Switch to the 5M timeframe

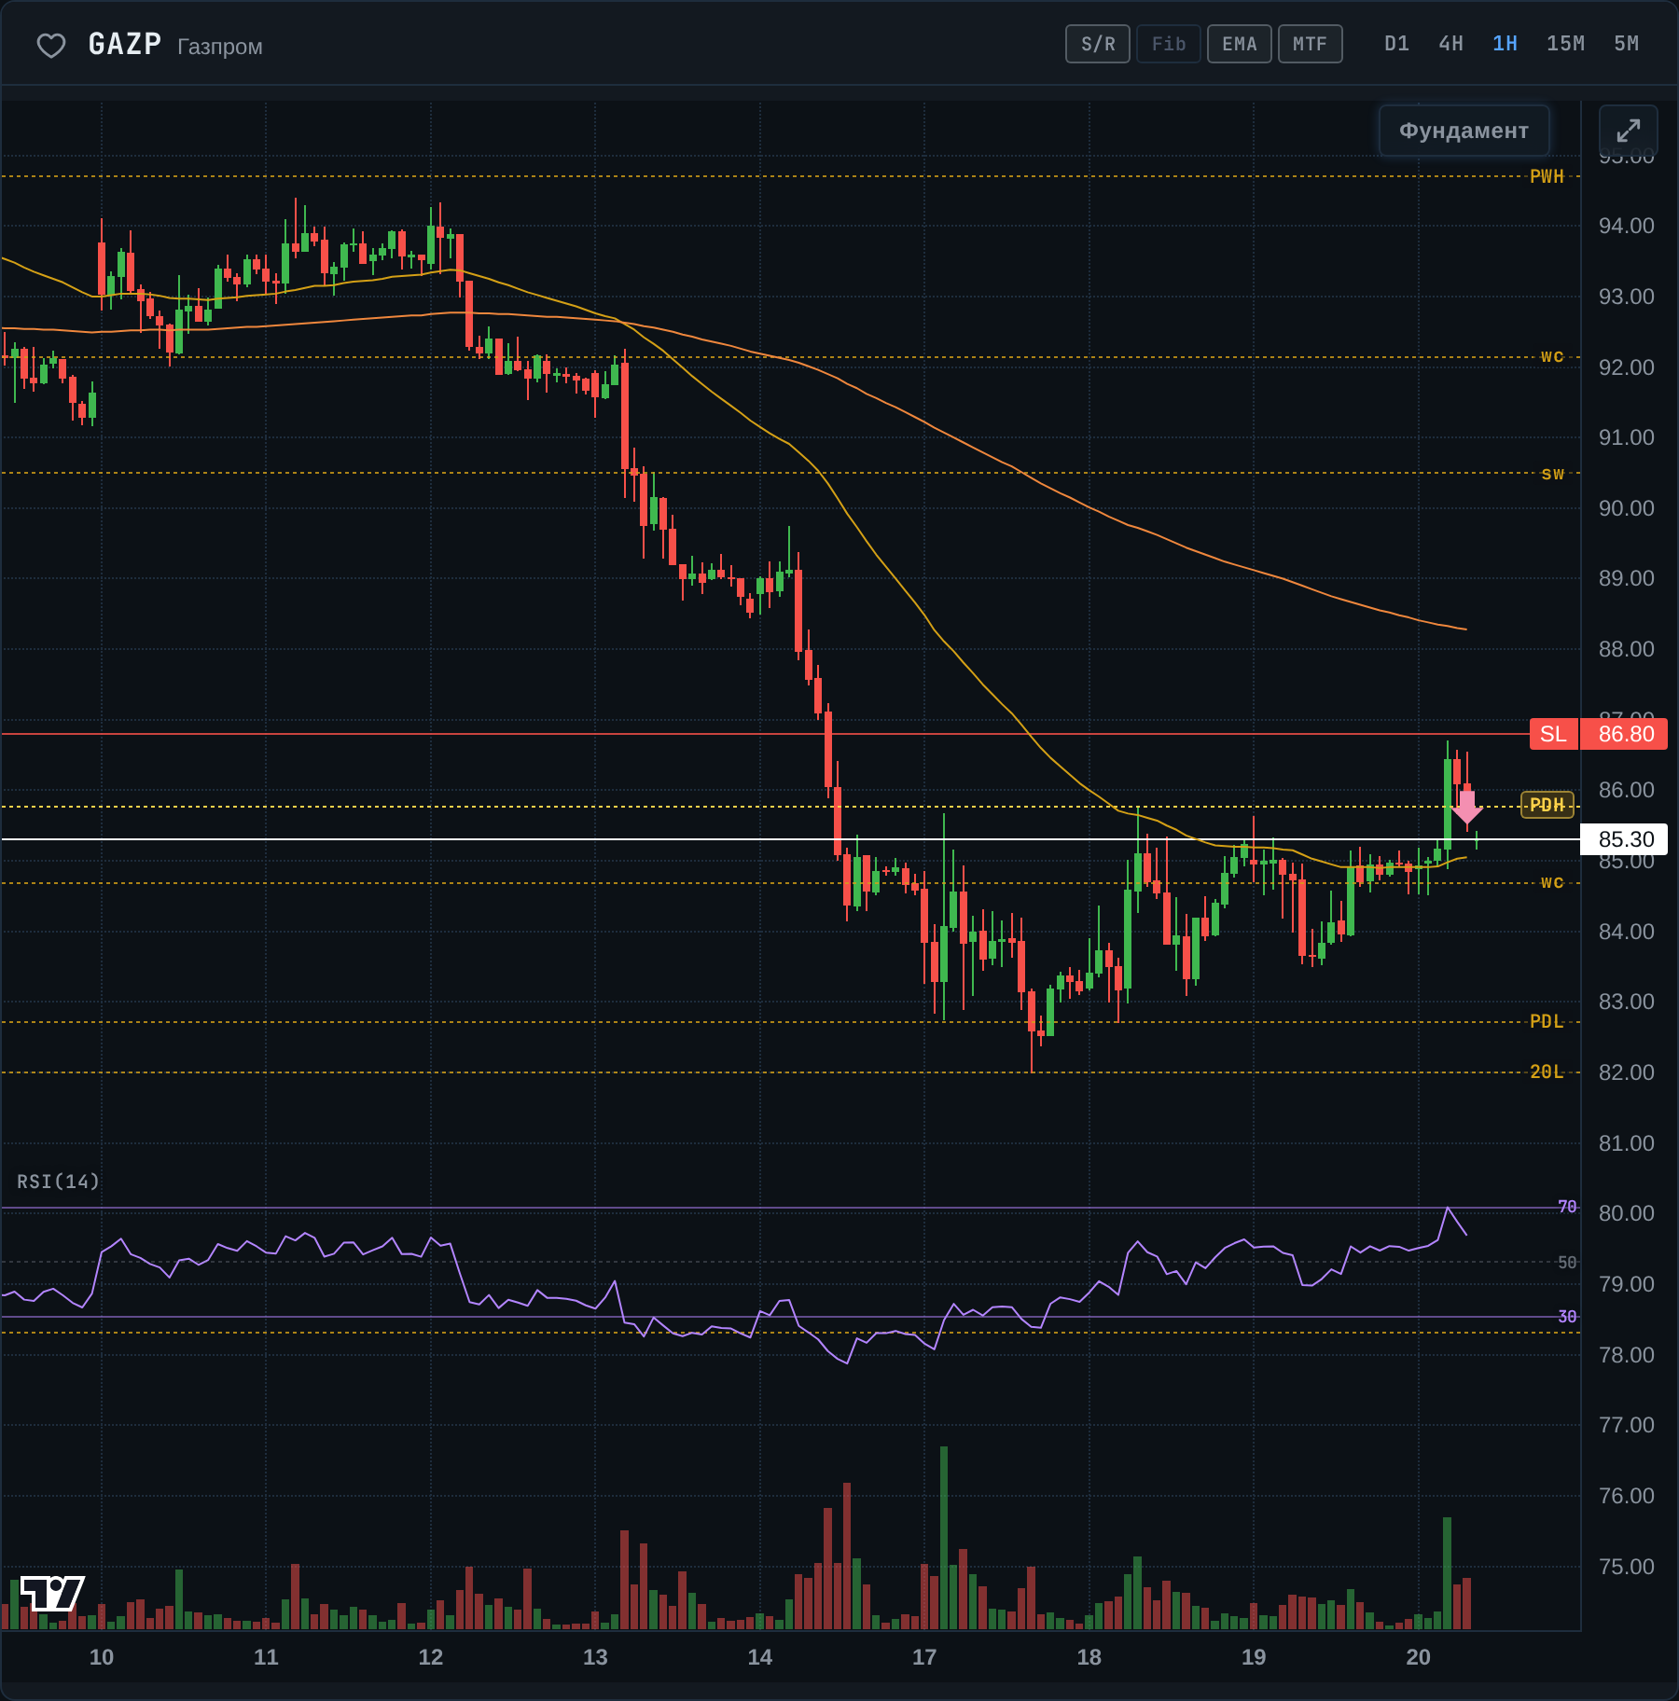[x=1626, y=44]
